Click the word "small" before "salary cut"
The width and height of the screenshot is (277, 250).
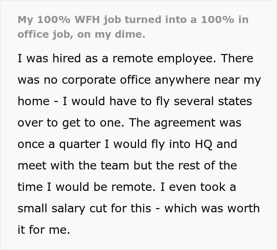[x=32, y=208]
